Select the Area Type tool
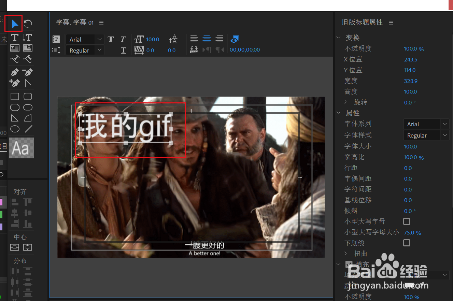This screenshot has width=453, height=301. (x=15, y=48)
